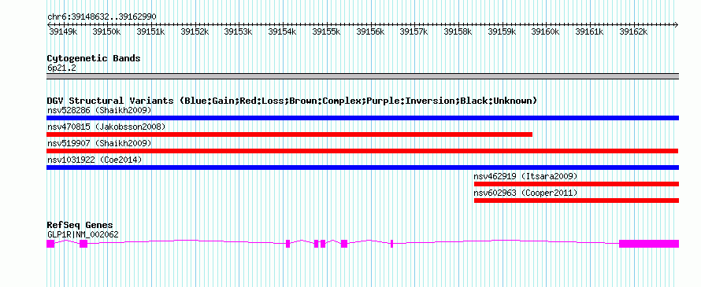This screenshot has height=287, width=701.
Task: Click the 39157k ruler label
Action: [414, 32]
